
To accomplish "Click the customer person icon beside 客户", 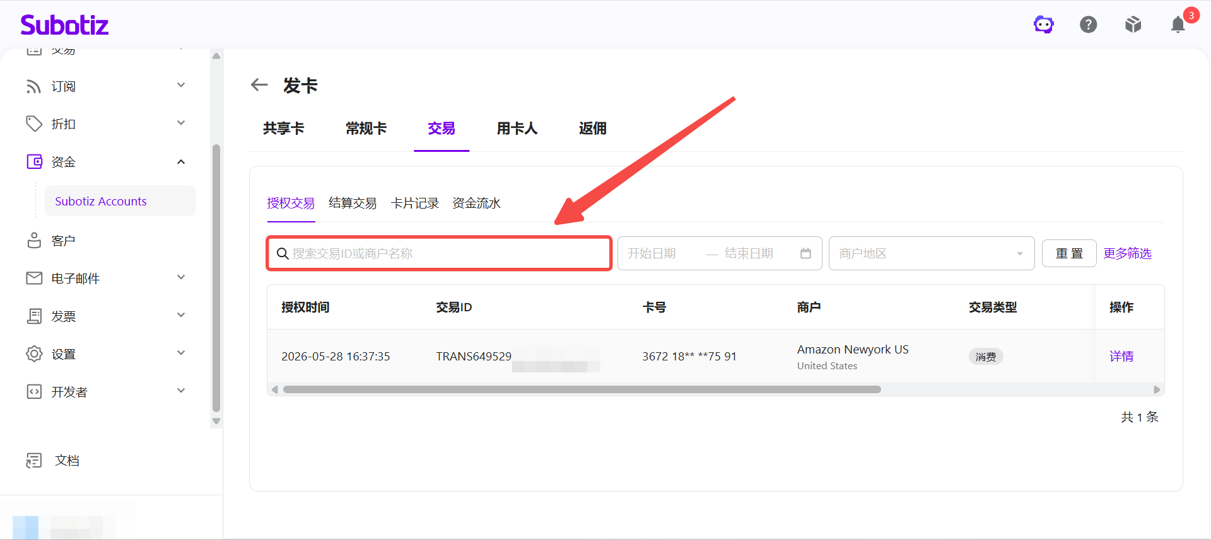I will [34, 241].
